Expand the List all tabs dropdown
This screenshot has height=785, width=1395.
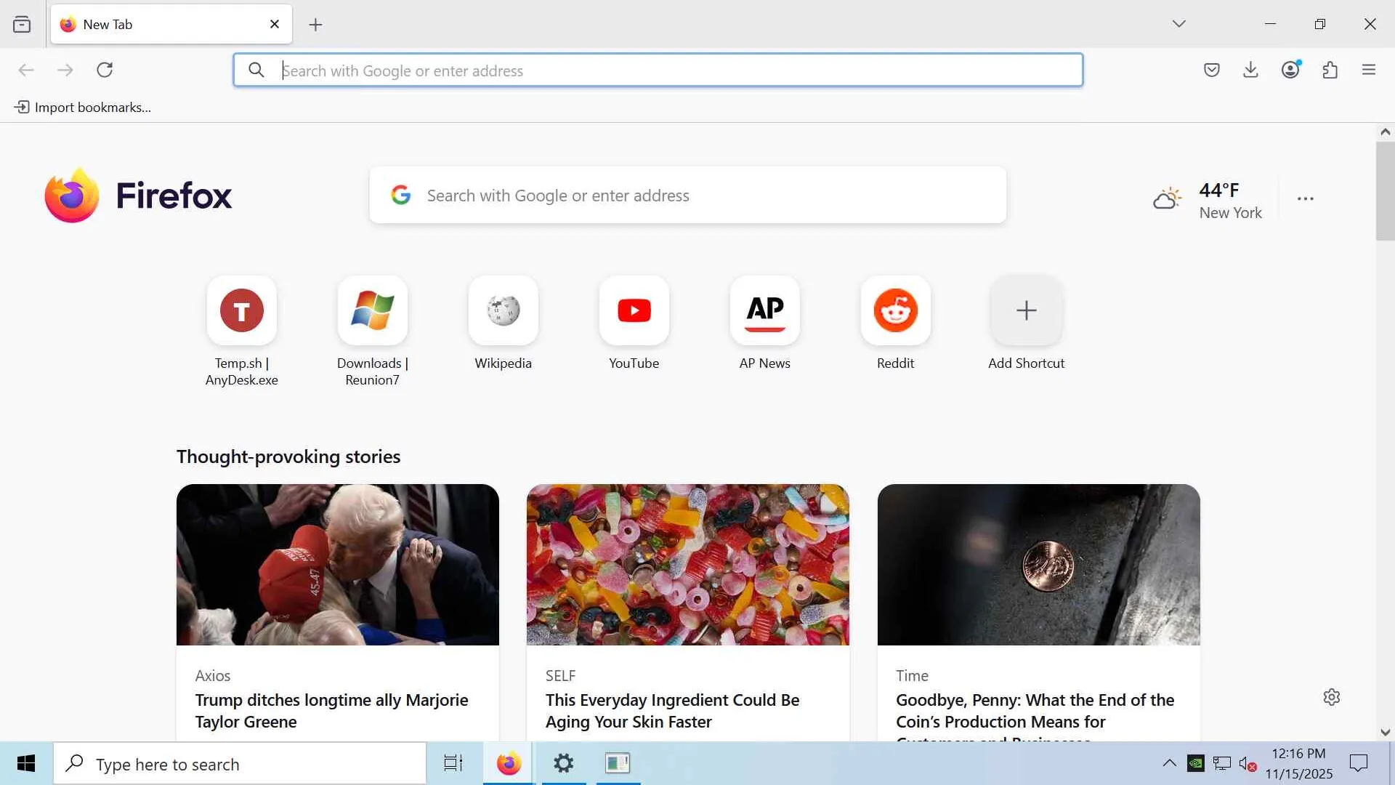[1178, 24]
